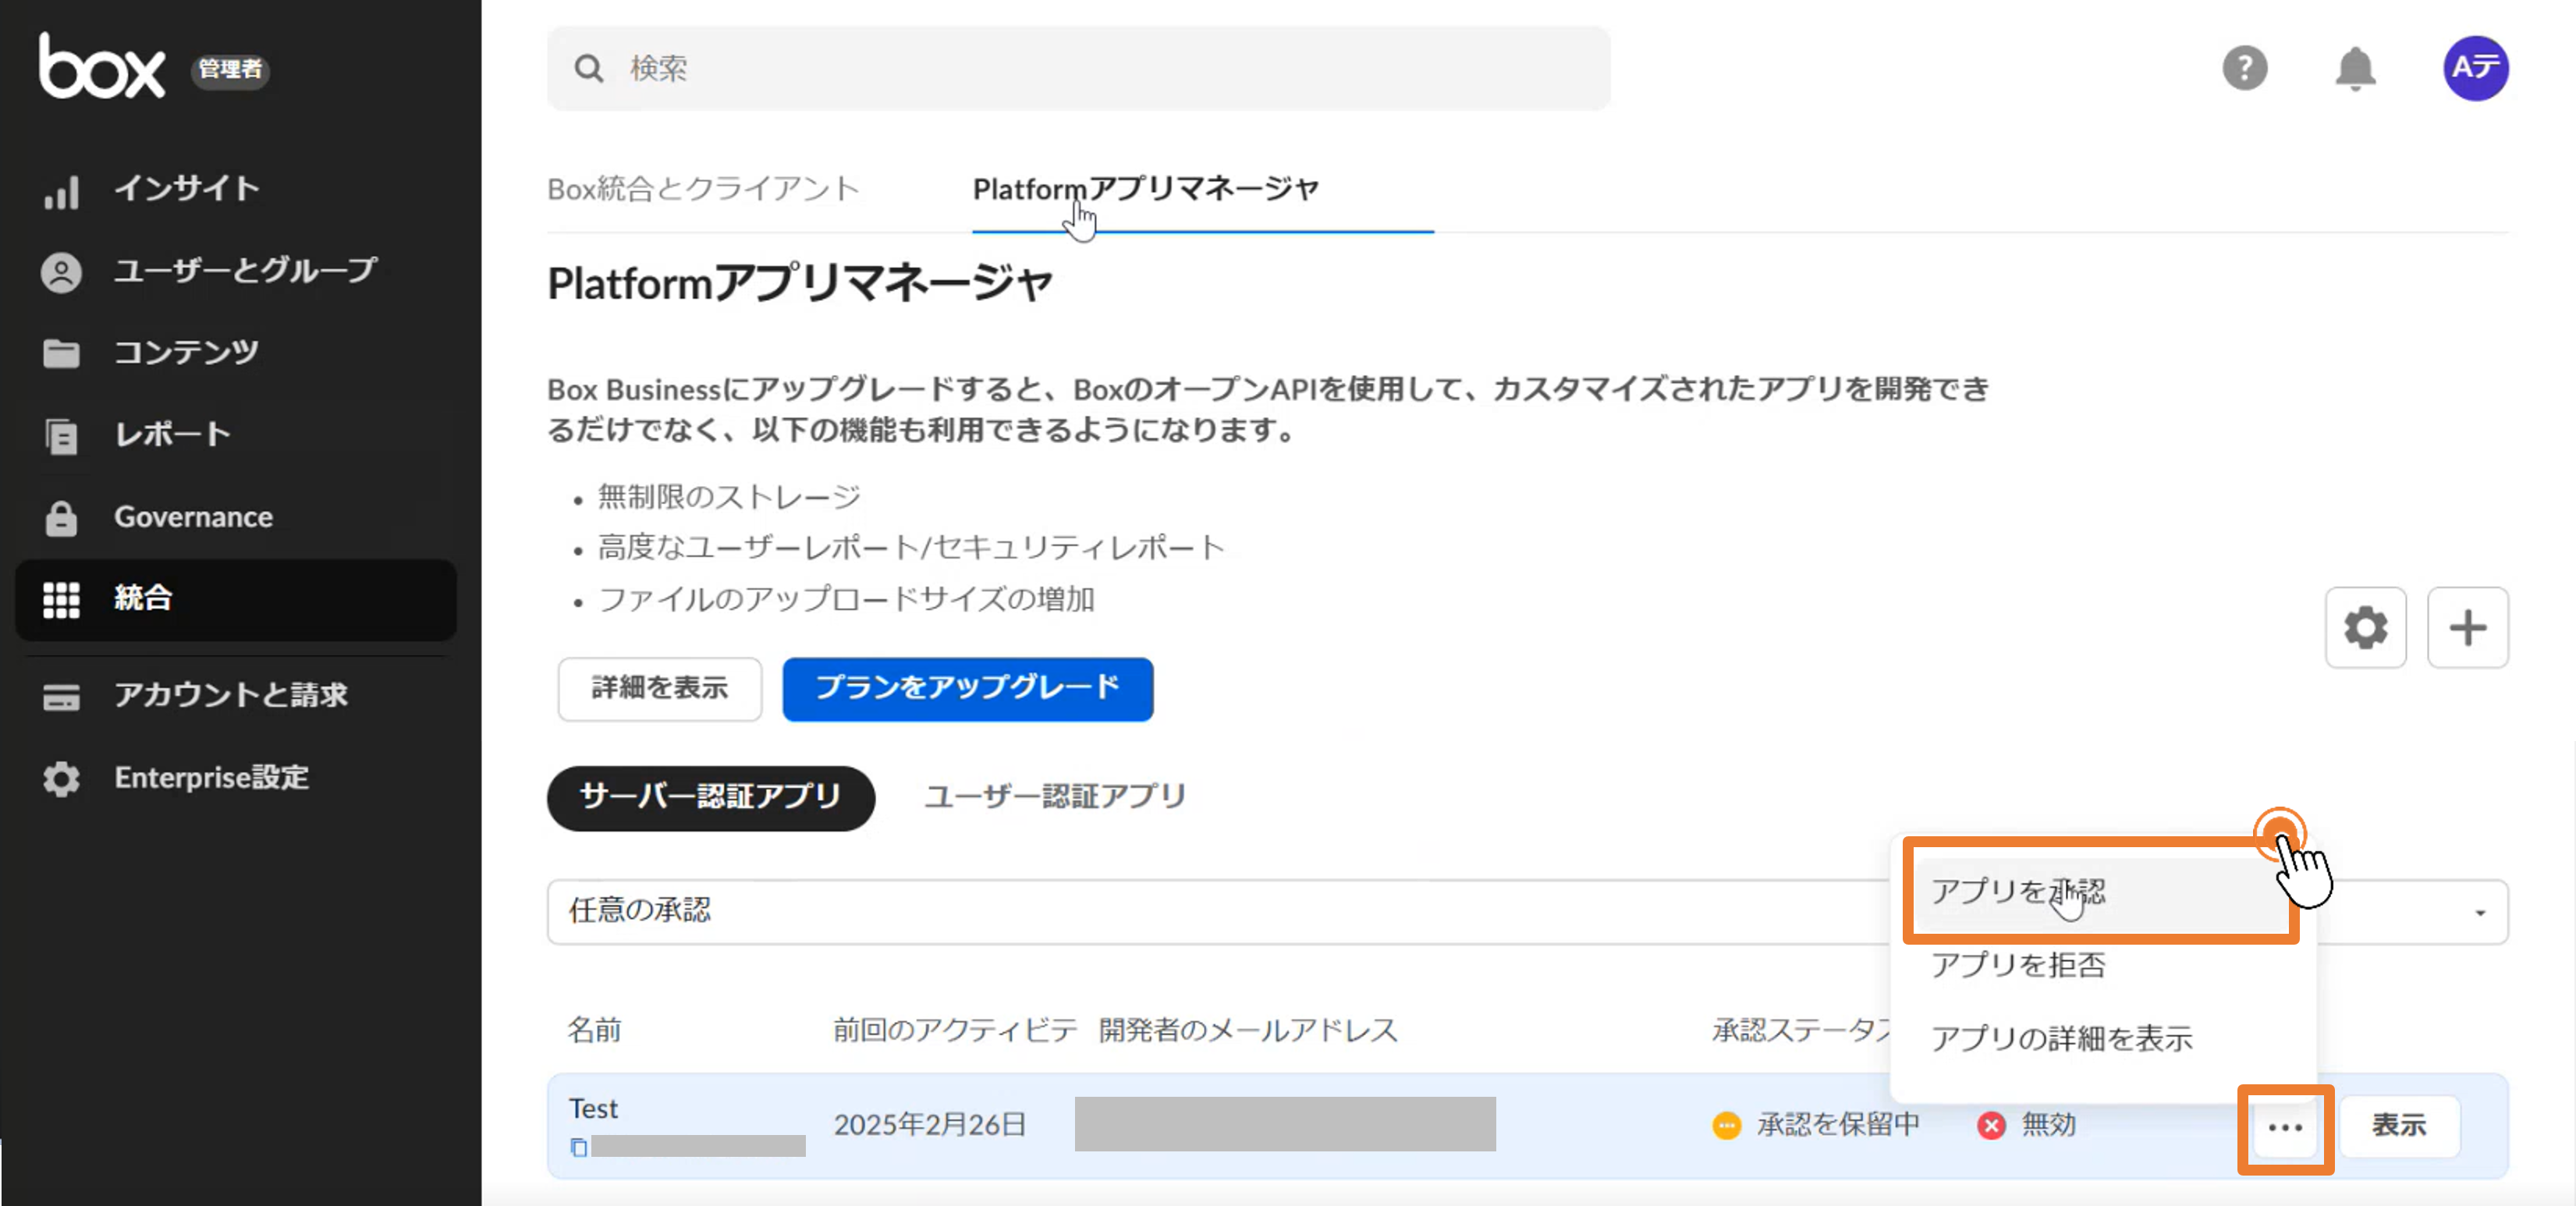Choose アプリの詳細を表示 from the context menu
2576x1206 pixels.
(2062, 1038)
